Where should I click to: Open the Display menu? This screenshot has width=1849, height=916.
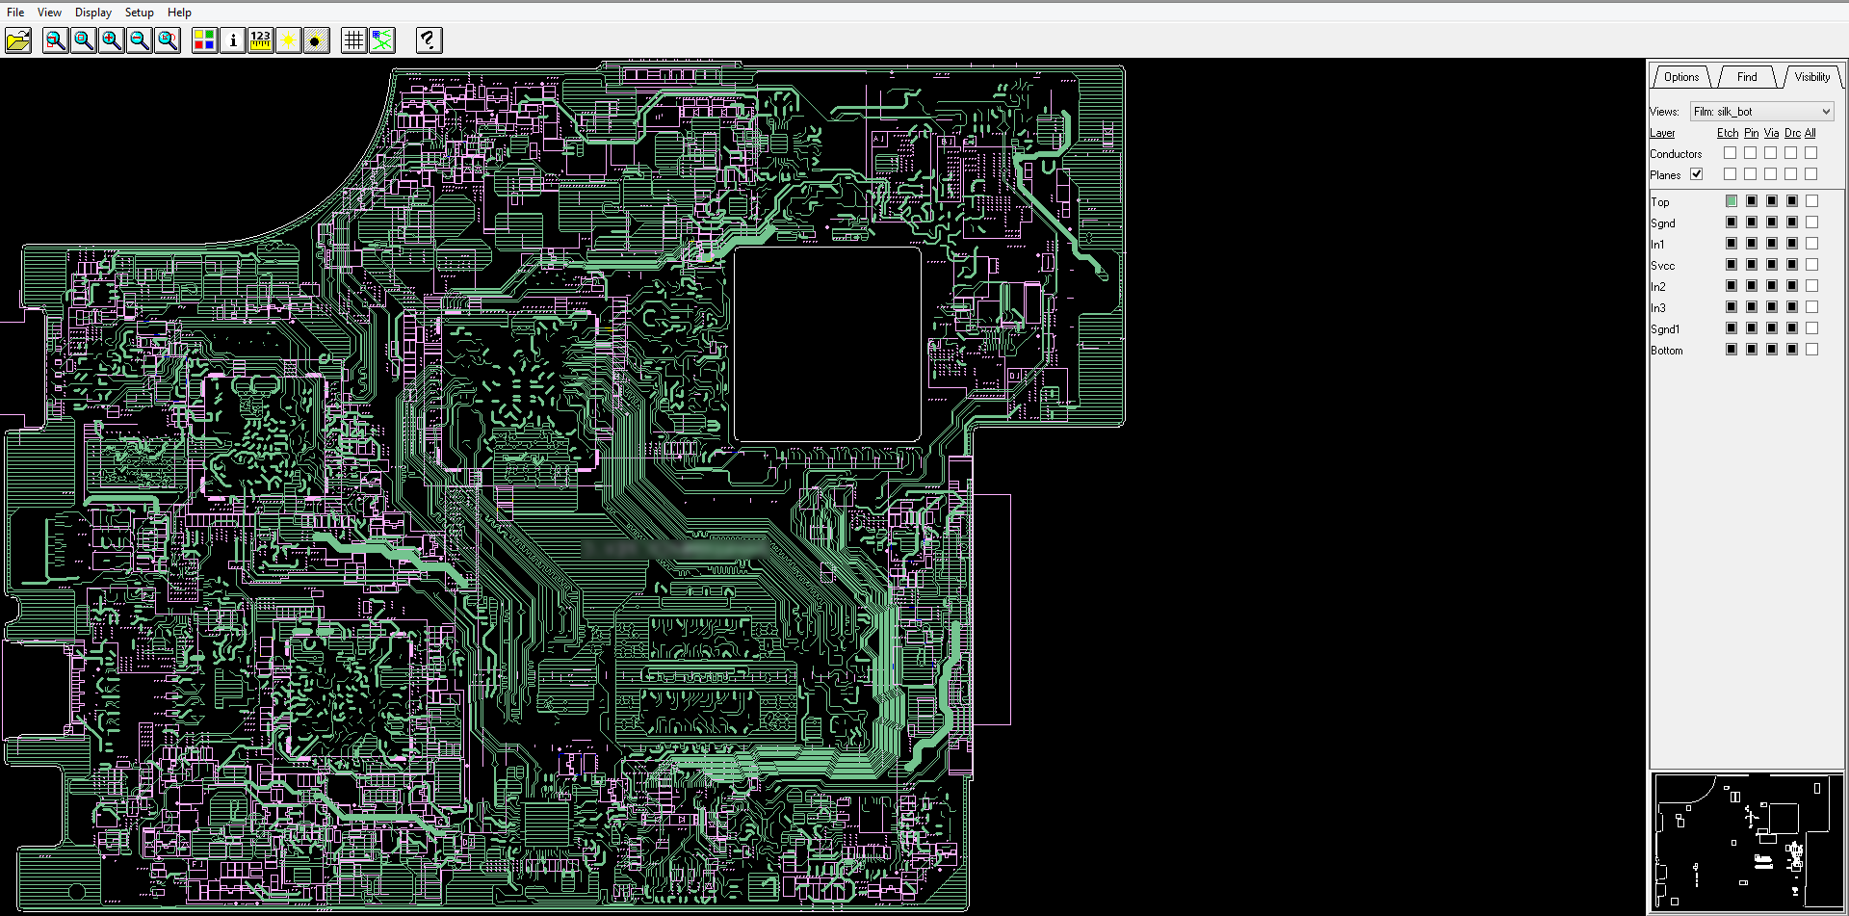tap(93, 13)
